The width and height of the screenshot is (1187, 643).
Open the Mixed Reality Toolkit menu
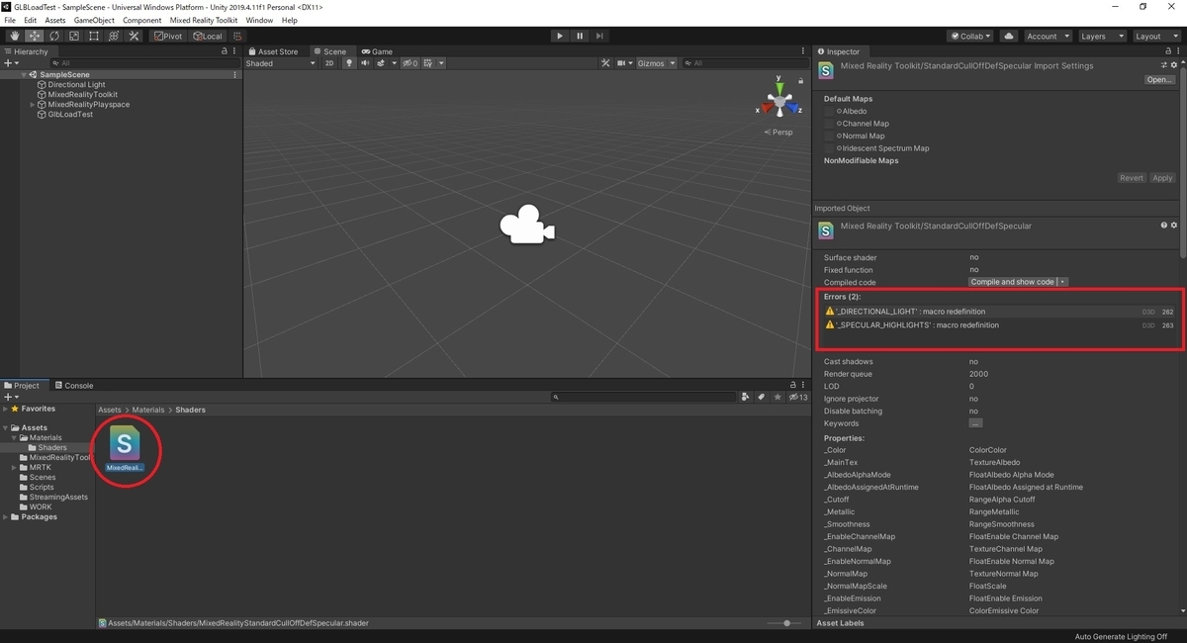pyautogui.click(x=204, y=20)
